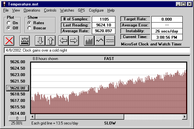194x129 pixels.
Task: Click the 0 offset button below axis
Action: pos(17,118)
